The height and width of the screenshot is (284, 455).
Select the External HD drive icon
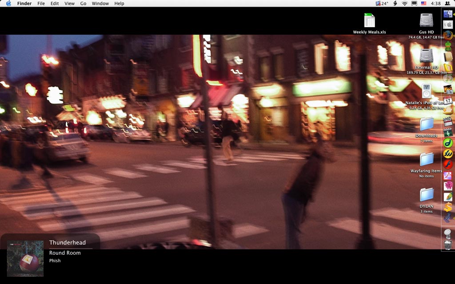click(426, 55)
